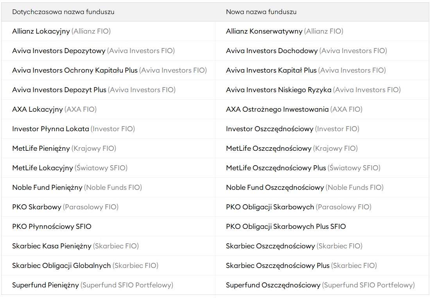The width and height of the screenshot is (430, 298).
Task: Click the 'Nowa nazwa funduszu' column header
Action: pyautogui.click(x=261, y=12)
